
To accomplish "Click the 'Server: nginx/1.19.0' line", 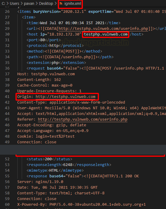I will pos(40,182).
